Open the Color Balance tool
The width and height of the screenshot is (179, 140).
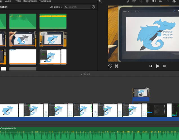point(127,1)
